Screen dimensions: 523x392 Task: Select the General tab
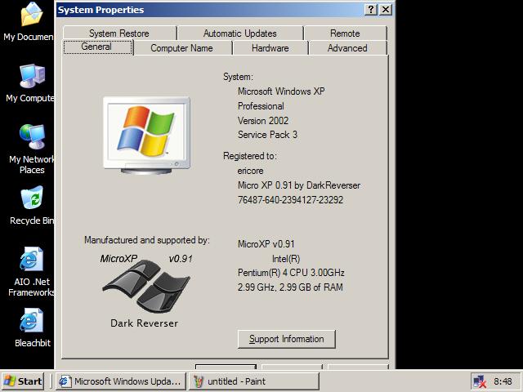[x=97, y=47]
